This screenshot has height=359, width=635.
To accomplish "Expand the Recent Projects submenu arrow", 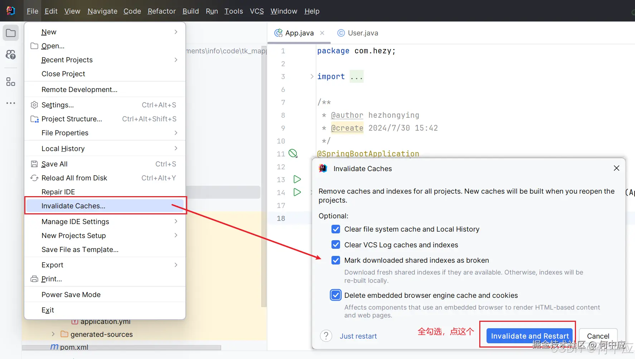I will tap(176, 60).
